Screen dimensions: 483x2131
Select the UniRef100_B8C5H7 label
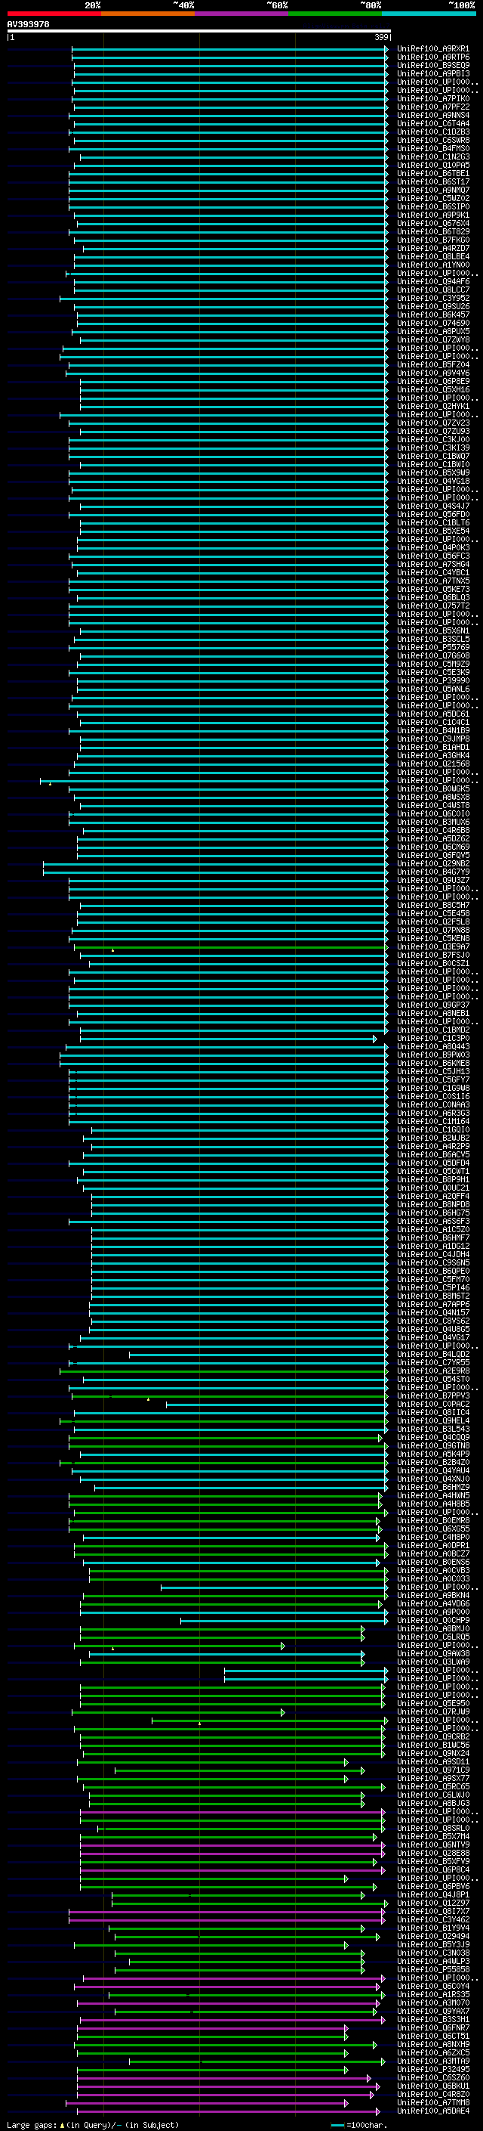(x=432, y=905)
